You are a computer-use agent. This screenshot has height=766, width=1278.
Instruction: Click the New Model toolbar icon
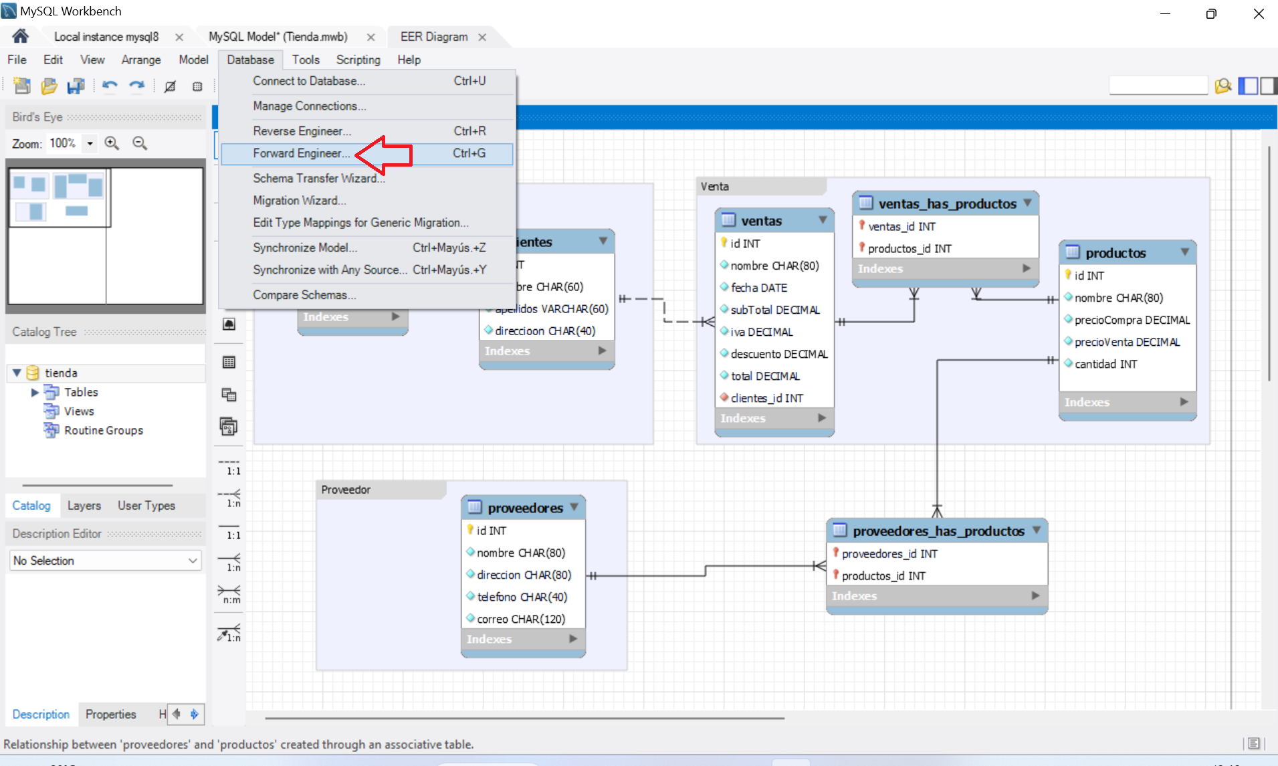pyautogui.click(x=22, y=86)
